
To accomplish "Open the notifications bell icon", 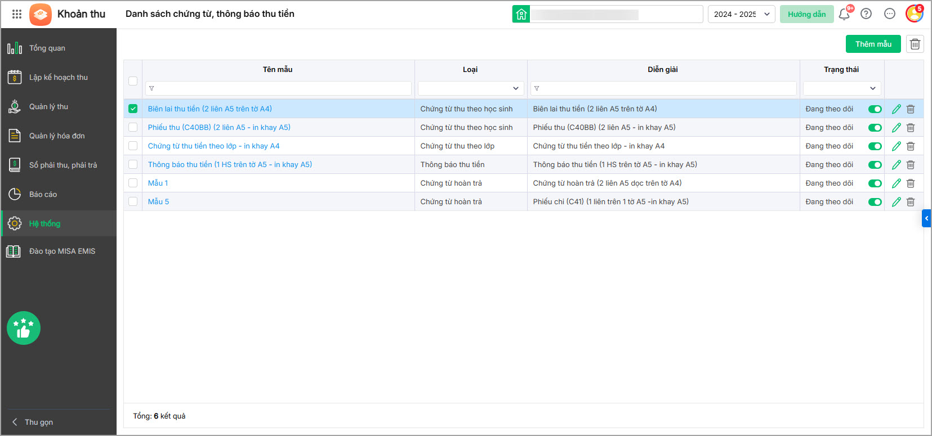I will coord(844,14).
